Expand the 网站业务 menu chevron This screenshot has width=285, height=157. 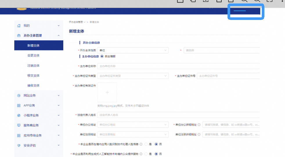(59, 95)
